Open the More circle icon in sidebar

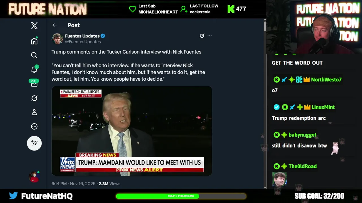[34, 126]
